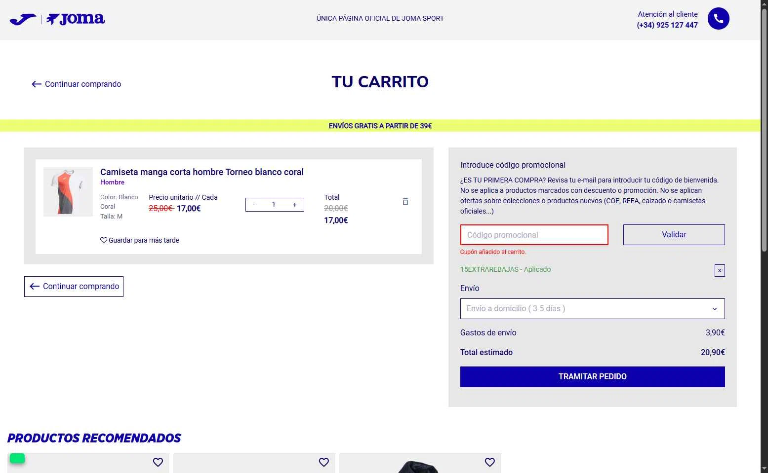This screenshot has height=473, width=768.
Task: Click the Validar button
Action: 674,235
